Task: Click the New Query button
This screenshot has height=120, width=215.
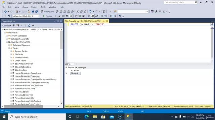Action: pyautogui.click(x=47, y=12)
